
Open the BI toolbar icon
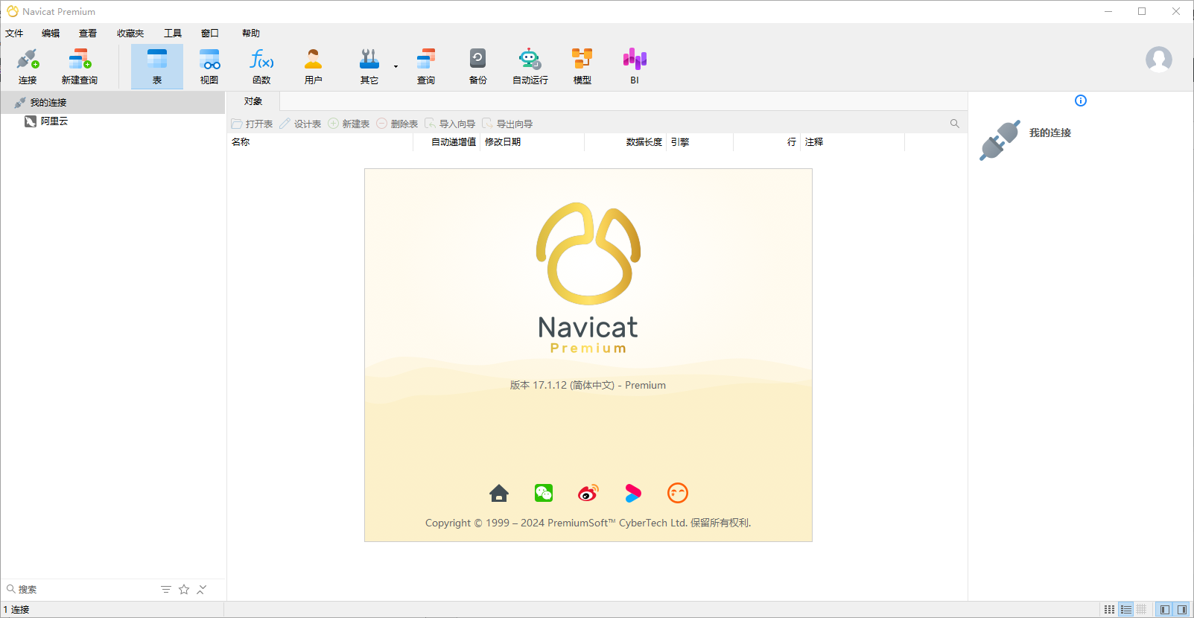tap(635, 66)
